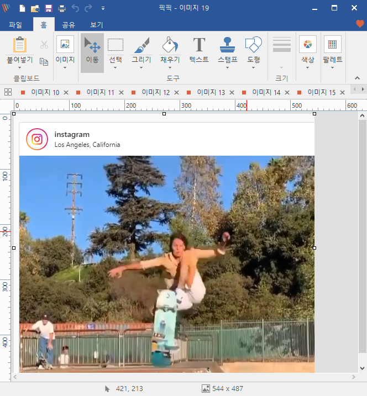This screenshot has width=367, height=396.
Task: Close the 이미지 15 tab
Action: (x=343, y=92)
